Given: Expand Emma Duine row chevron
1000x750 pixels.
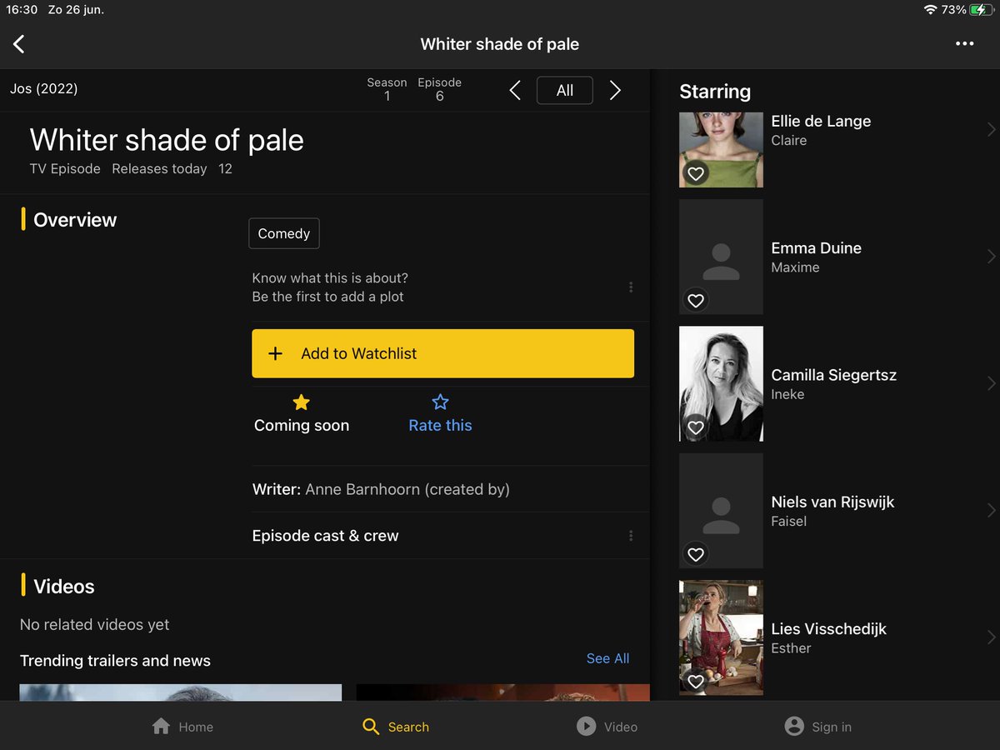Looking at the screenshot, I should tap(991, 257).
